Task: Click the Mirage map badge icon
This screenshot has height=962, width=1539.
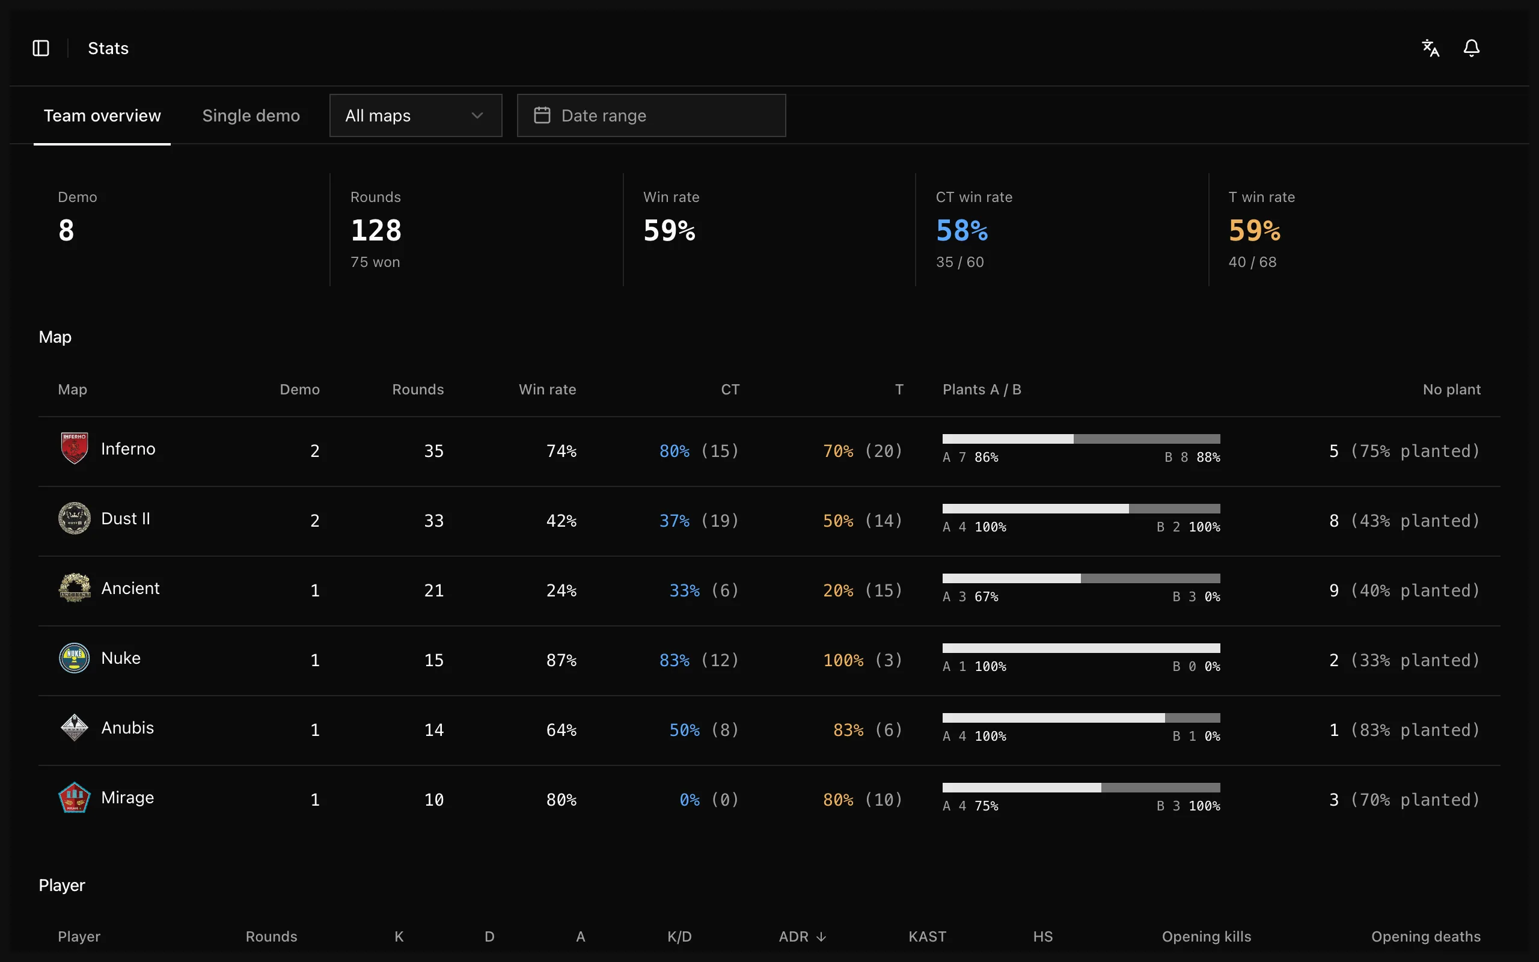Action: 75,797
